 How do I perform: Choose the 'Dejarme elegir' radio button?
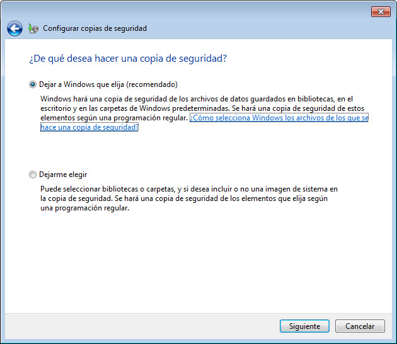coord(33,175)
